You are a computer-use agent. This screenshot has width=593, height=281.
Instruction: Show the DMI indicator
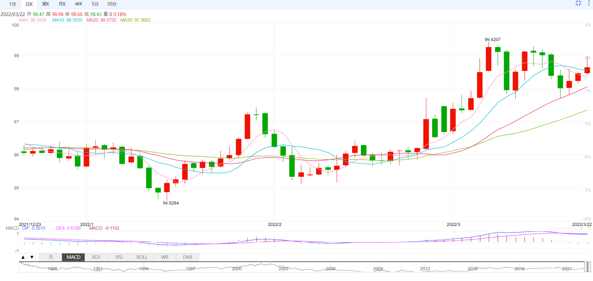point(188,257)
